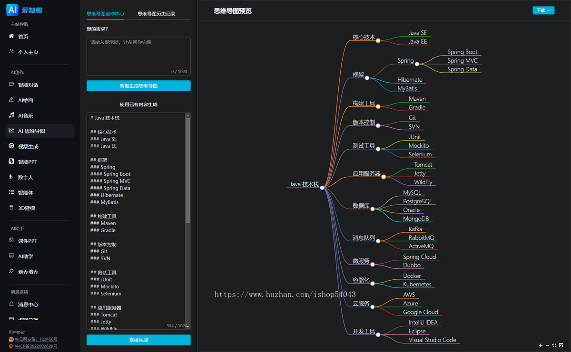This screenshot has height=352, width=571.
Task: Click the zoom-in icon below the mind map
Action: click(540, 345)
